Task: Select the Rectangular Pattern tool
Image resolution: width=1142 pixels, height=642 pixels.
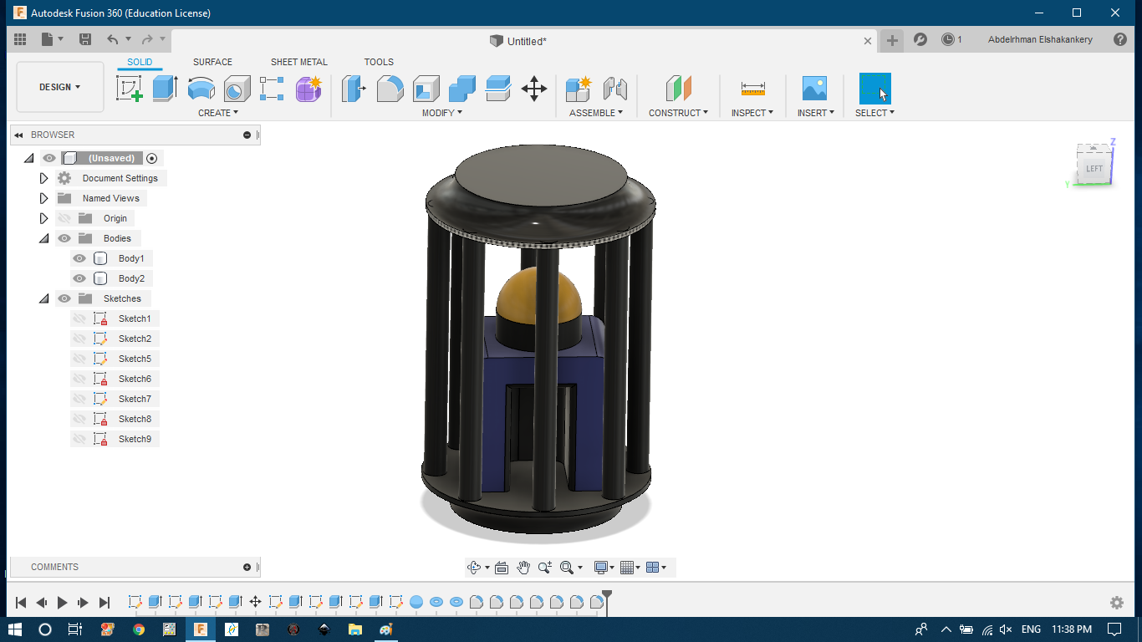Action: click(x=272, y=88)
